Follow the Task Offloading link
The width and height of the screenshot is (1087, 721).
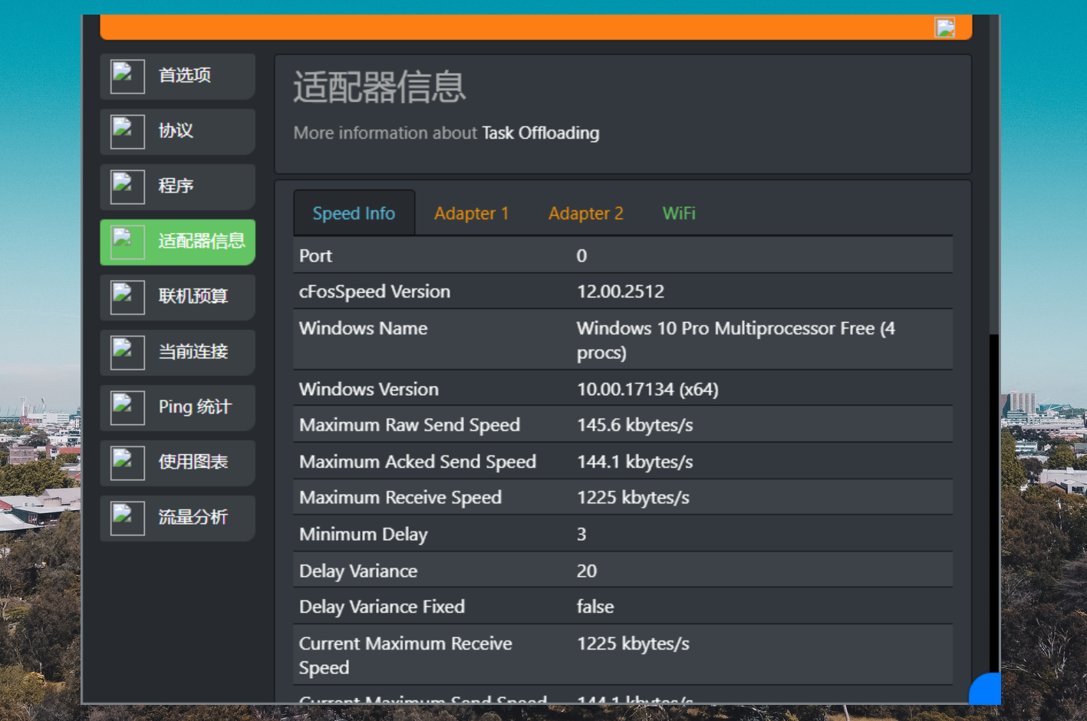pyautogui.click(x=541, y=133)
